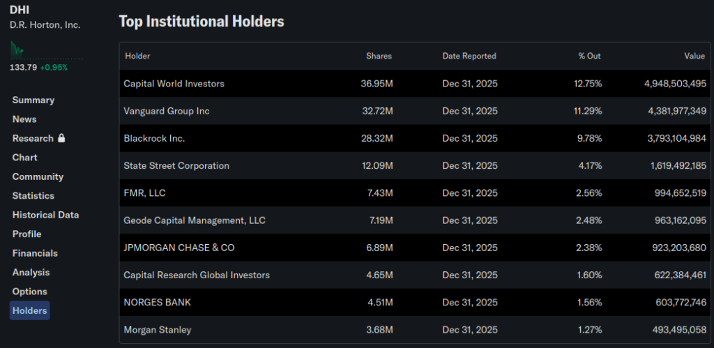Open the Summary section

[33, 100]
